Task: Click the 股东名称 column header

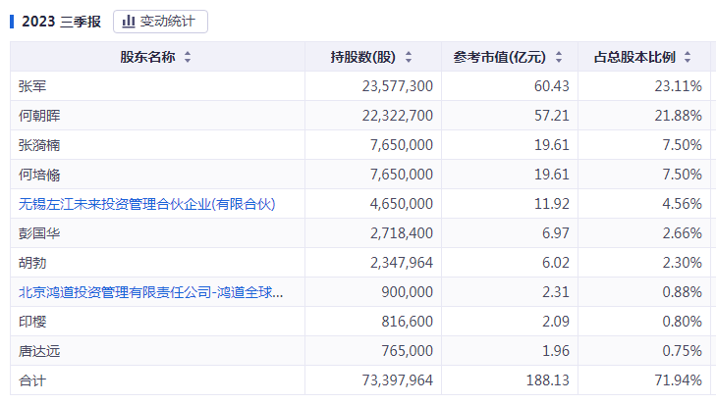Action: pos(147,57)
